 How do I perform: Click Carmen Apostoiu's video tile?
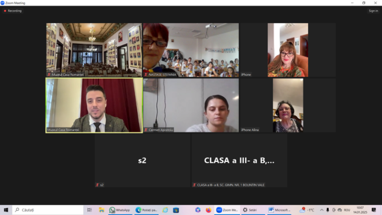(x=190, y=105)
